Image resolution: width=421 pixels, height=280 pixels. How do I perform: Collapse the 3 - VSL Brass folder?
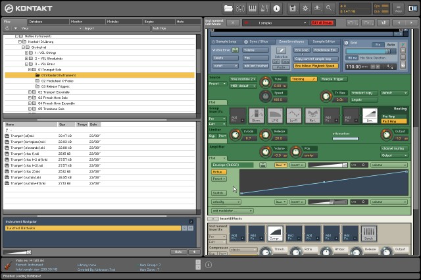pyautogui.click(x=26, y=64)
